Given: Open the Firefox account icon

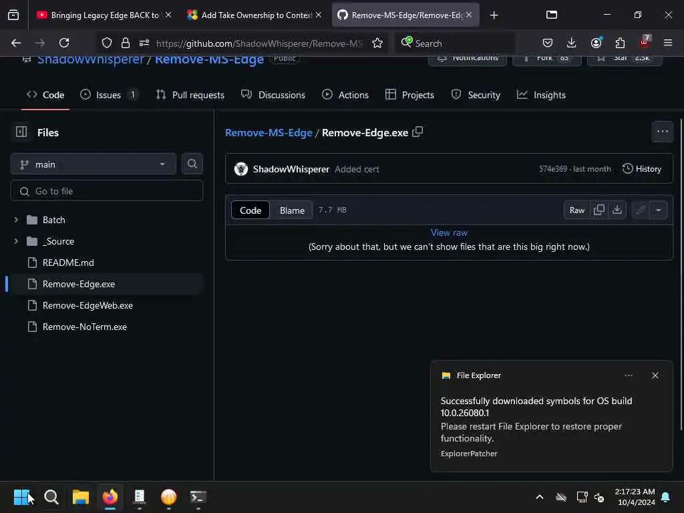Looking at the screenshot, I should tap(596, 43).
